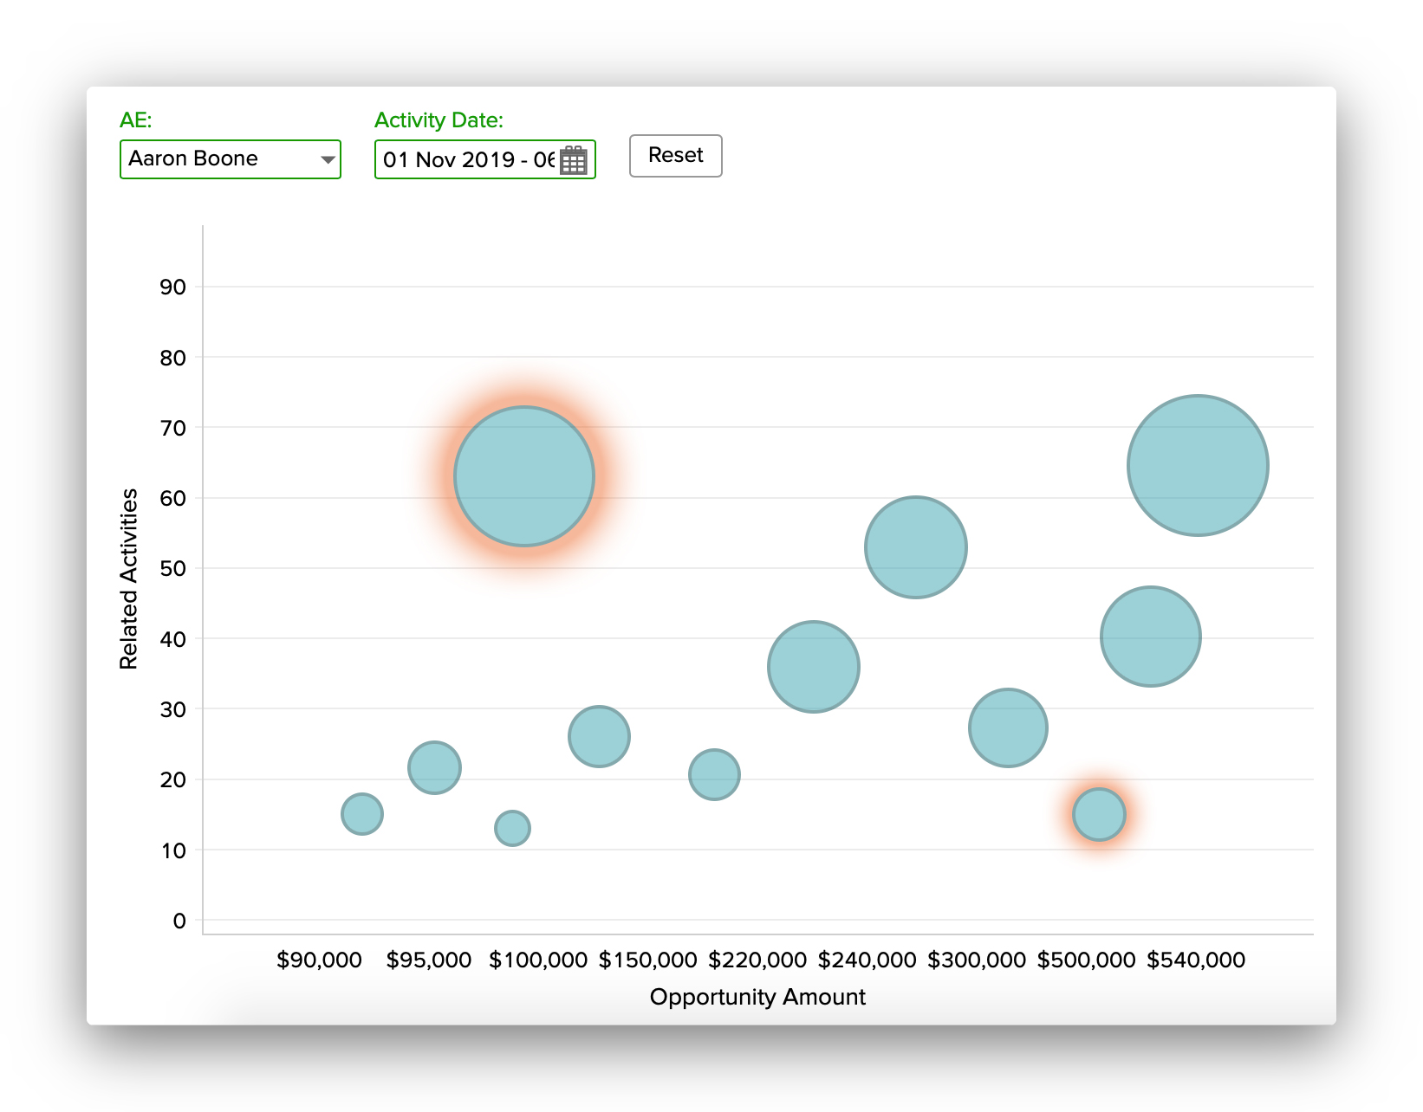Click the 0 y-axis tick label

click(179, 921)
